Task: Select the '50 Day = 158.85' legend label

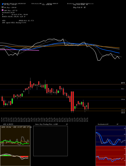Action: pyautogui.click(x=10, y=8)
